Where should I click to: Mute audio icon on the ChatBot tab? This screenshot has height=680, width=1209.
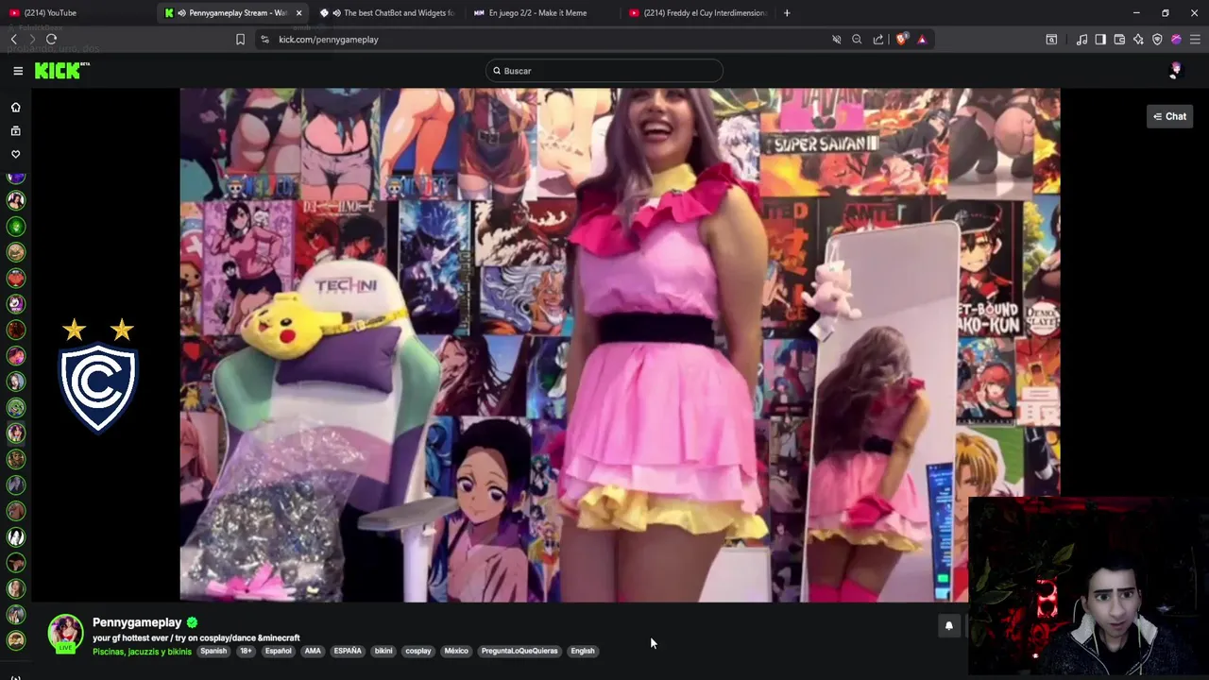[x=336, y=13]
